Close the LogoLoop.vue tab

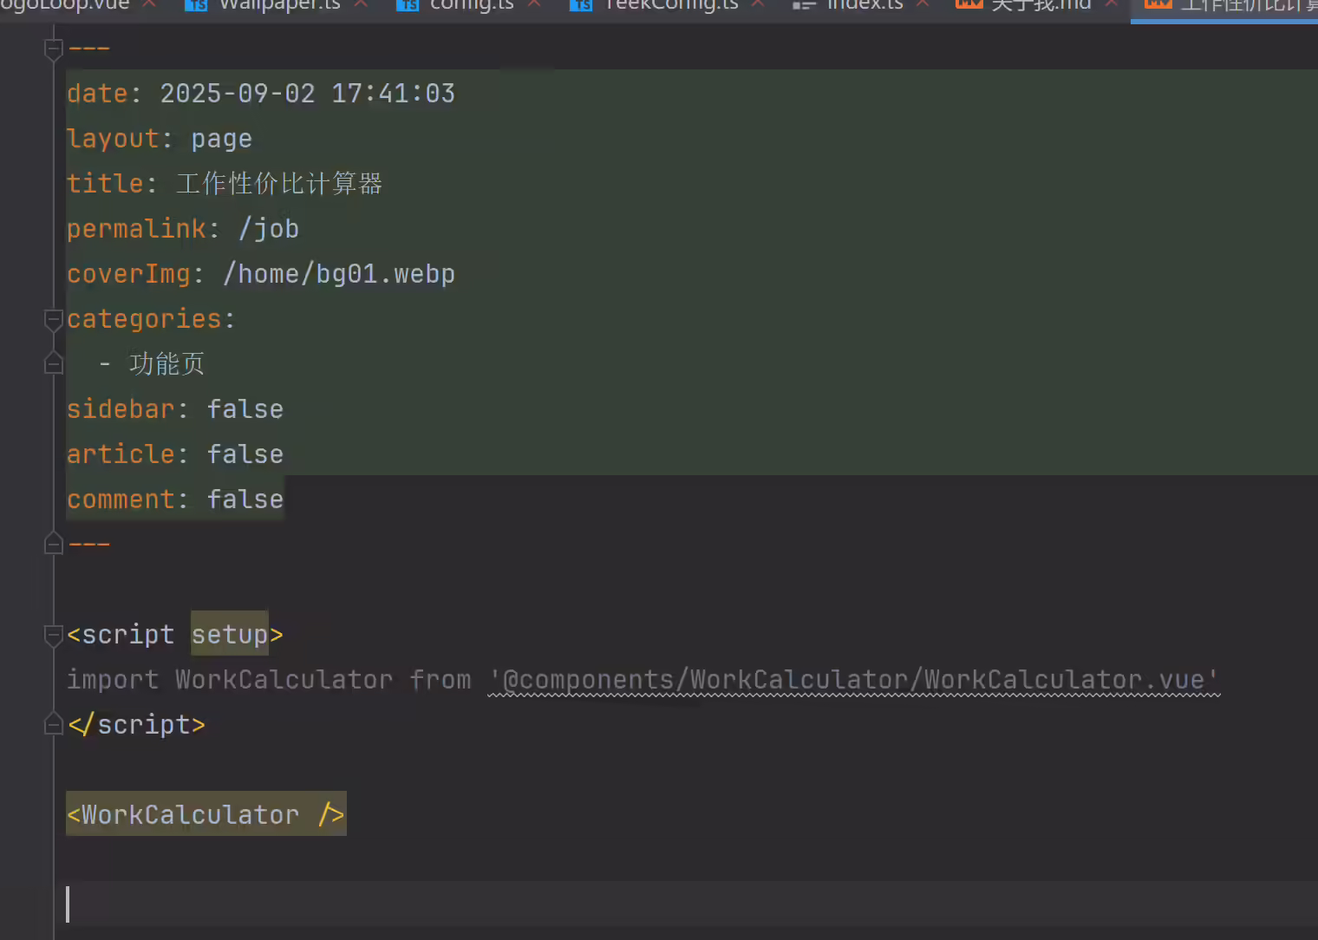point(149,4)
